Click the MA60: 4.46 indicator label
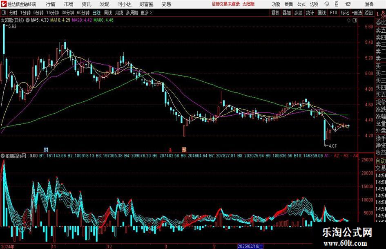The height and width of the screenshot is (249, 386). click(x=103, y=20)
